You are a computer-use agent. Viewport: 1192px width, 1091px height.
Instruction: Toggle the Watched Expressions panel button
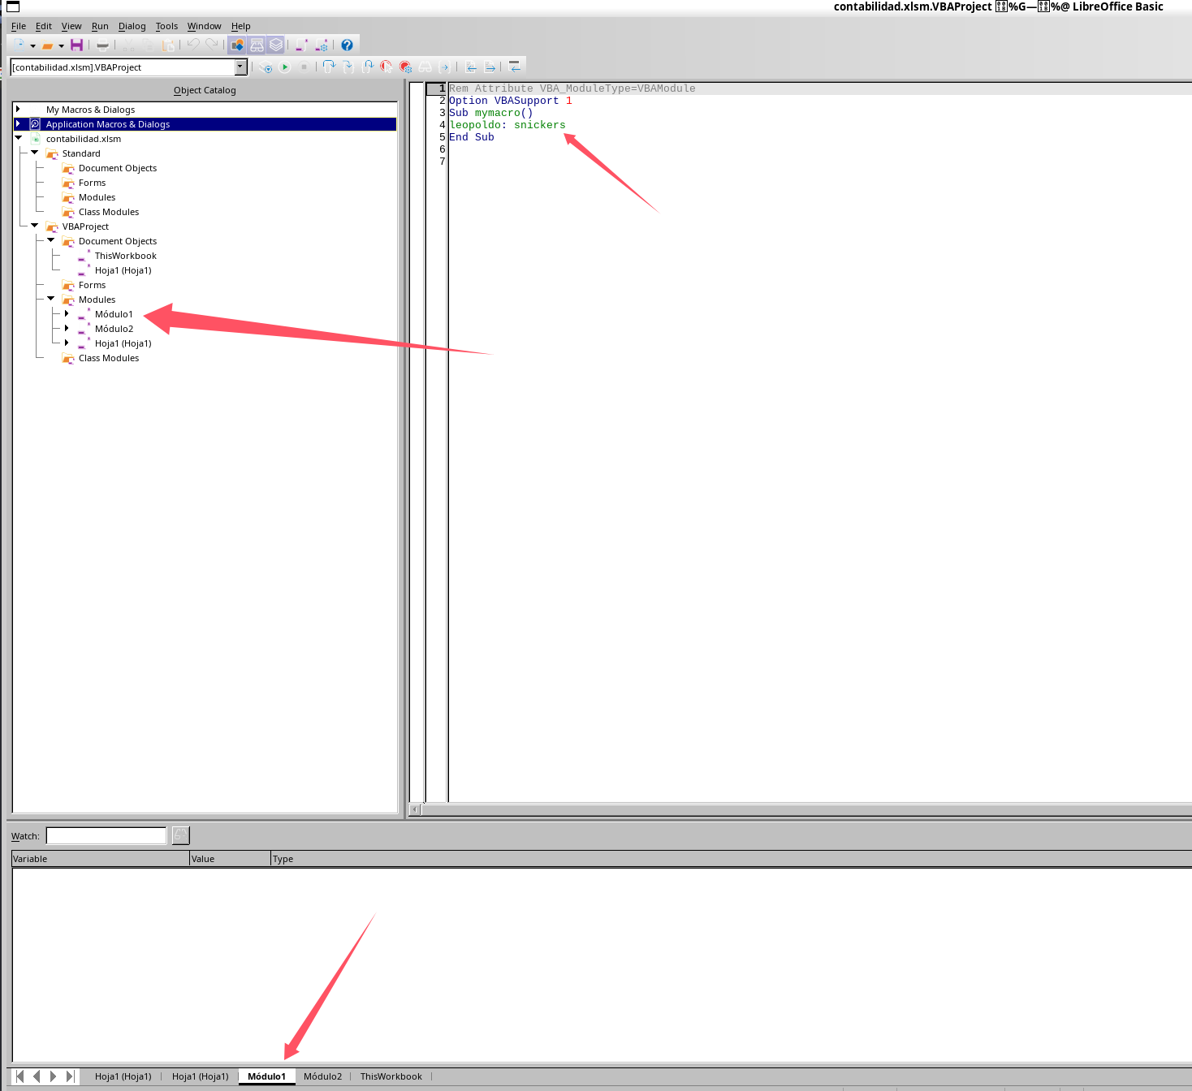[257, 45]
